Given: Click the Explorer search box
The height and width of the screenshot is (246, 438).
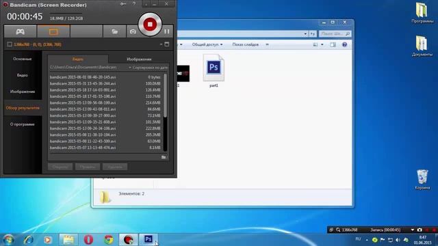Looking at the screenshot, I should pyautogui.click(x=335, y=33).
